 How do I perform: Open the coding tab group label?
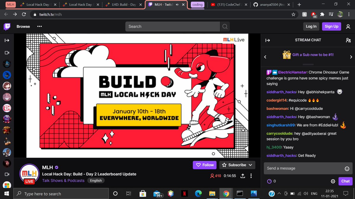click(x=197, y=5)
